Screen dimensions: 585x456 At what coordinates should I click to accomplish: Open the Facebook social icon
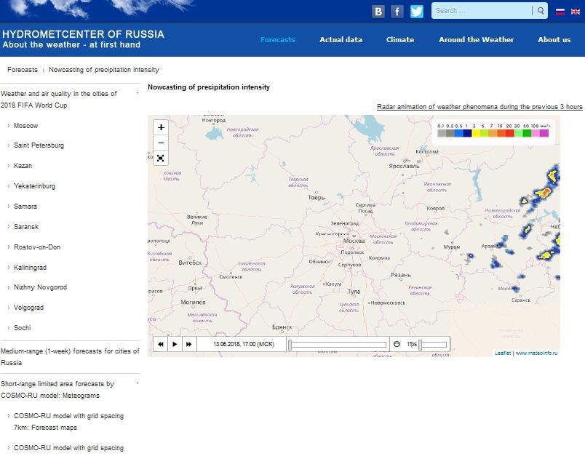(397, 11)
